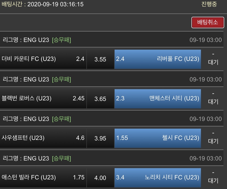Click 대기 status for Blackburn vs Manchester City

pos(213,101)
